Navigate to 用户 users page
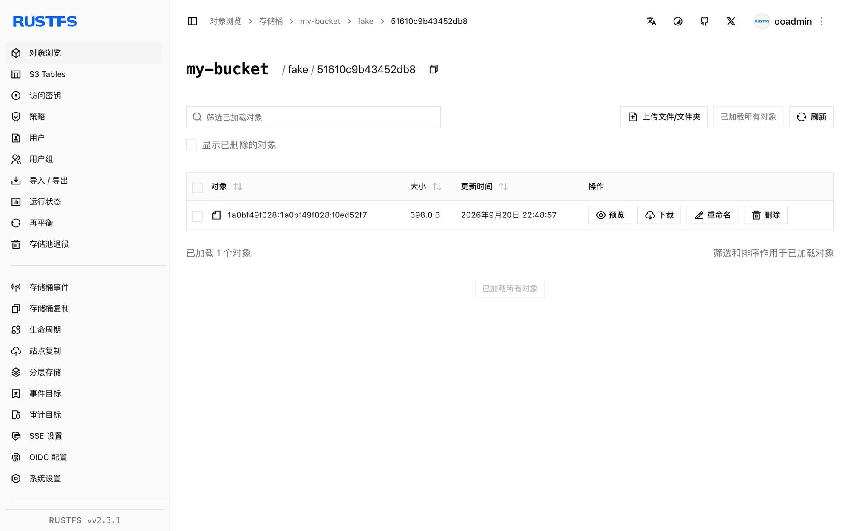This screenshot has height=531, width=850. point(83,138)
